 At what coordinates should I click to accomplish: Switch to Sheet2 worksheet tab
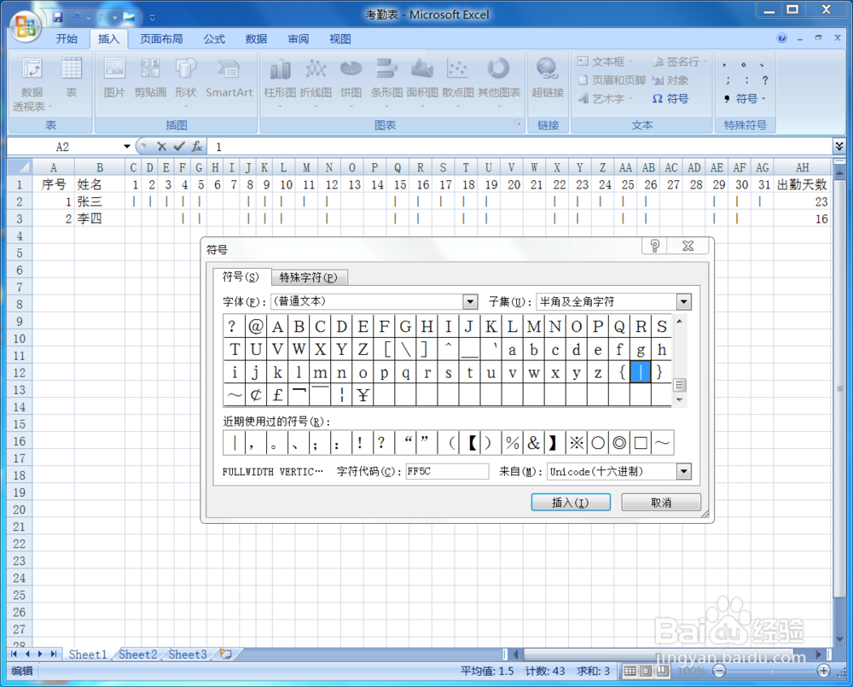click(137, 655)
